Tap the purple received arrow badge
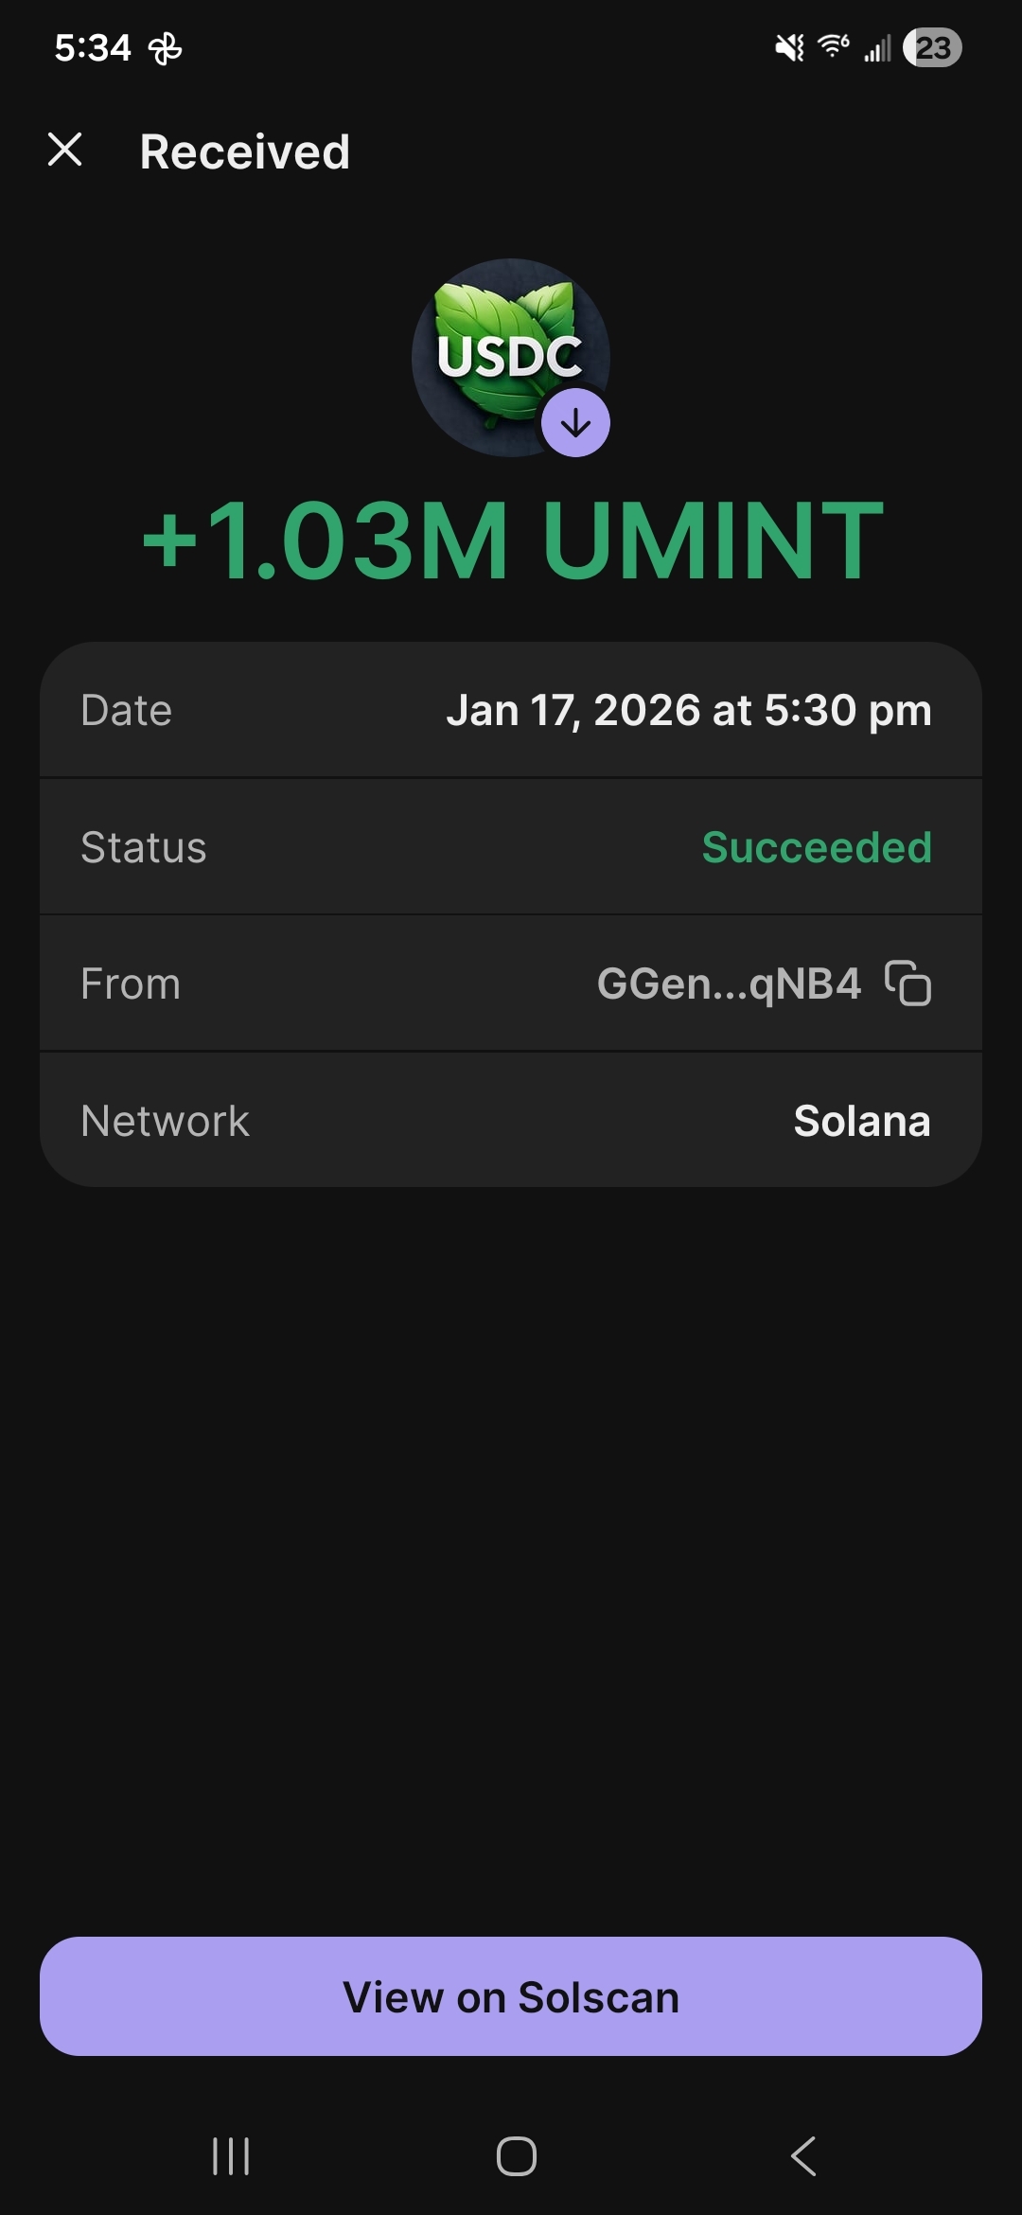Viewport: 1022px width, 2215px height. (x=575, y=423)
